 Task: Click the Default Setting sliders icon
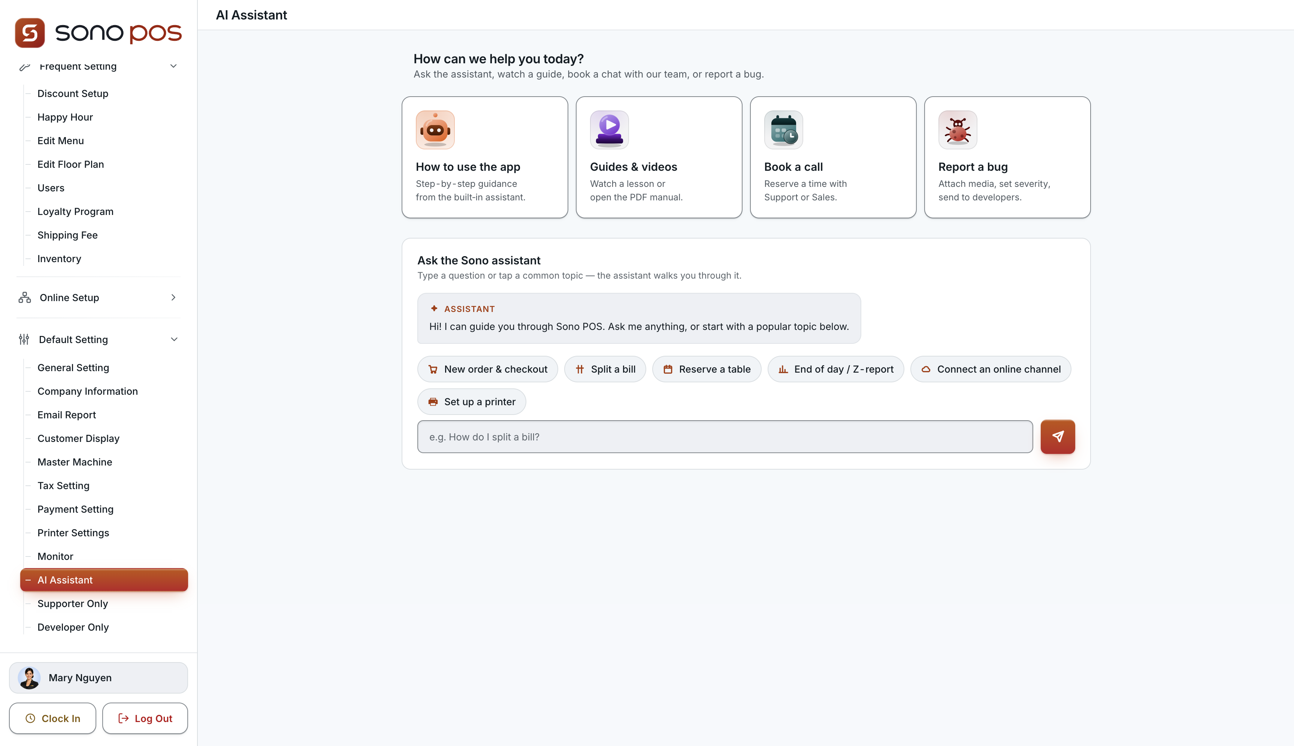point(24,339)
